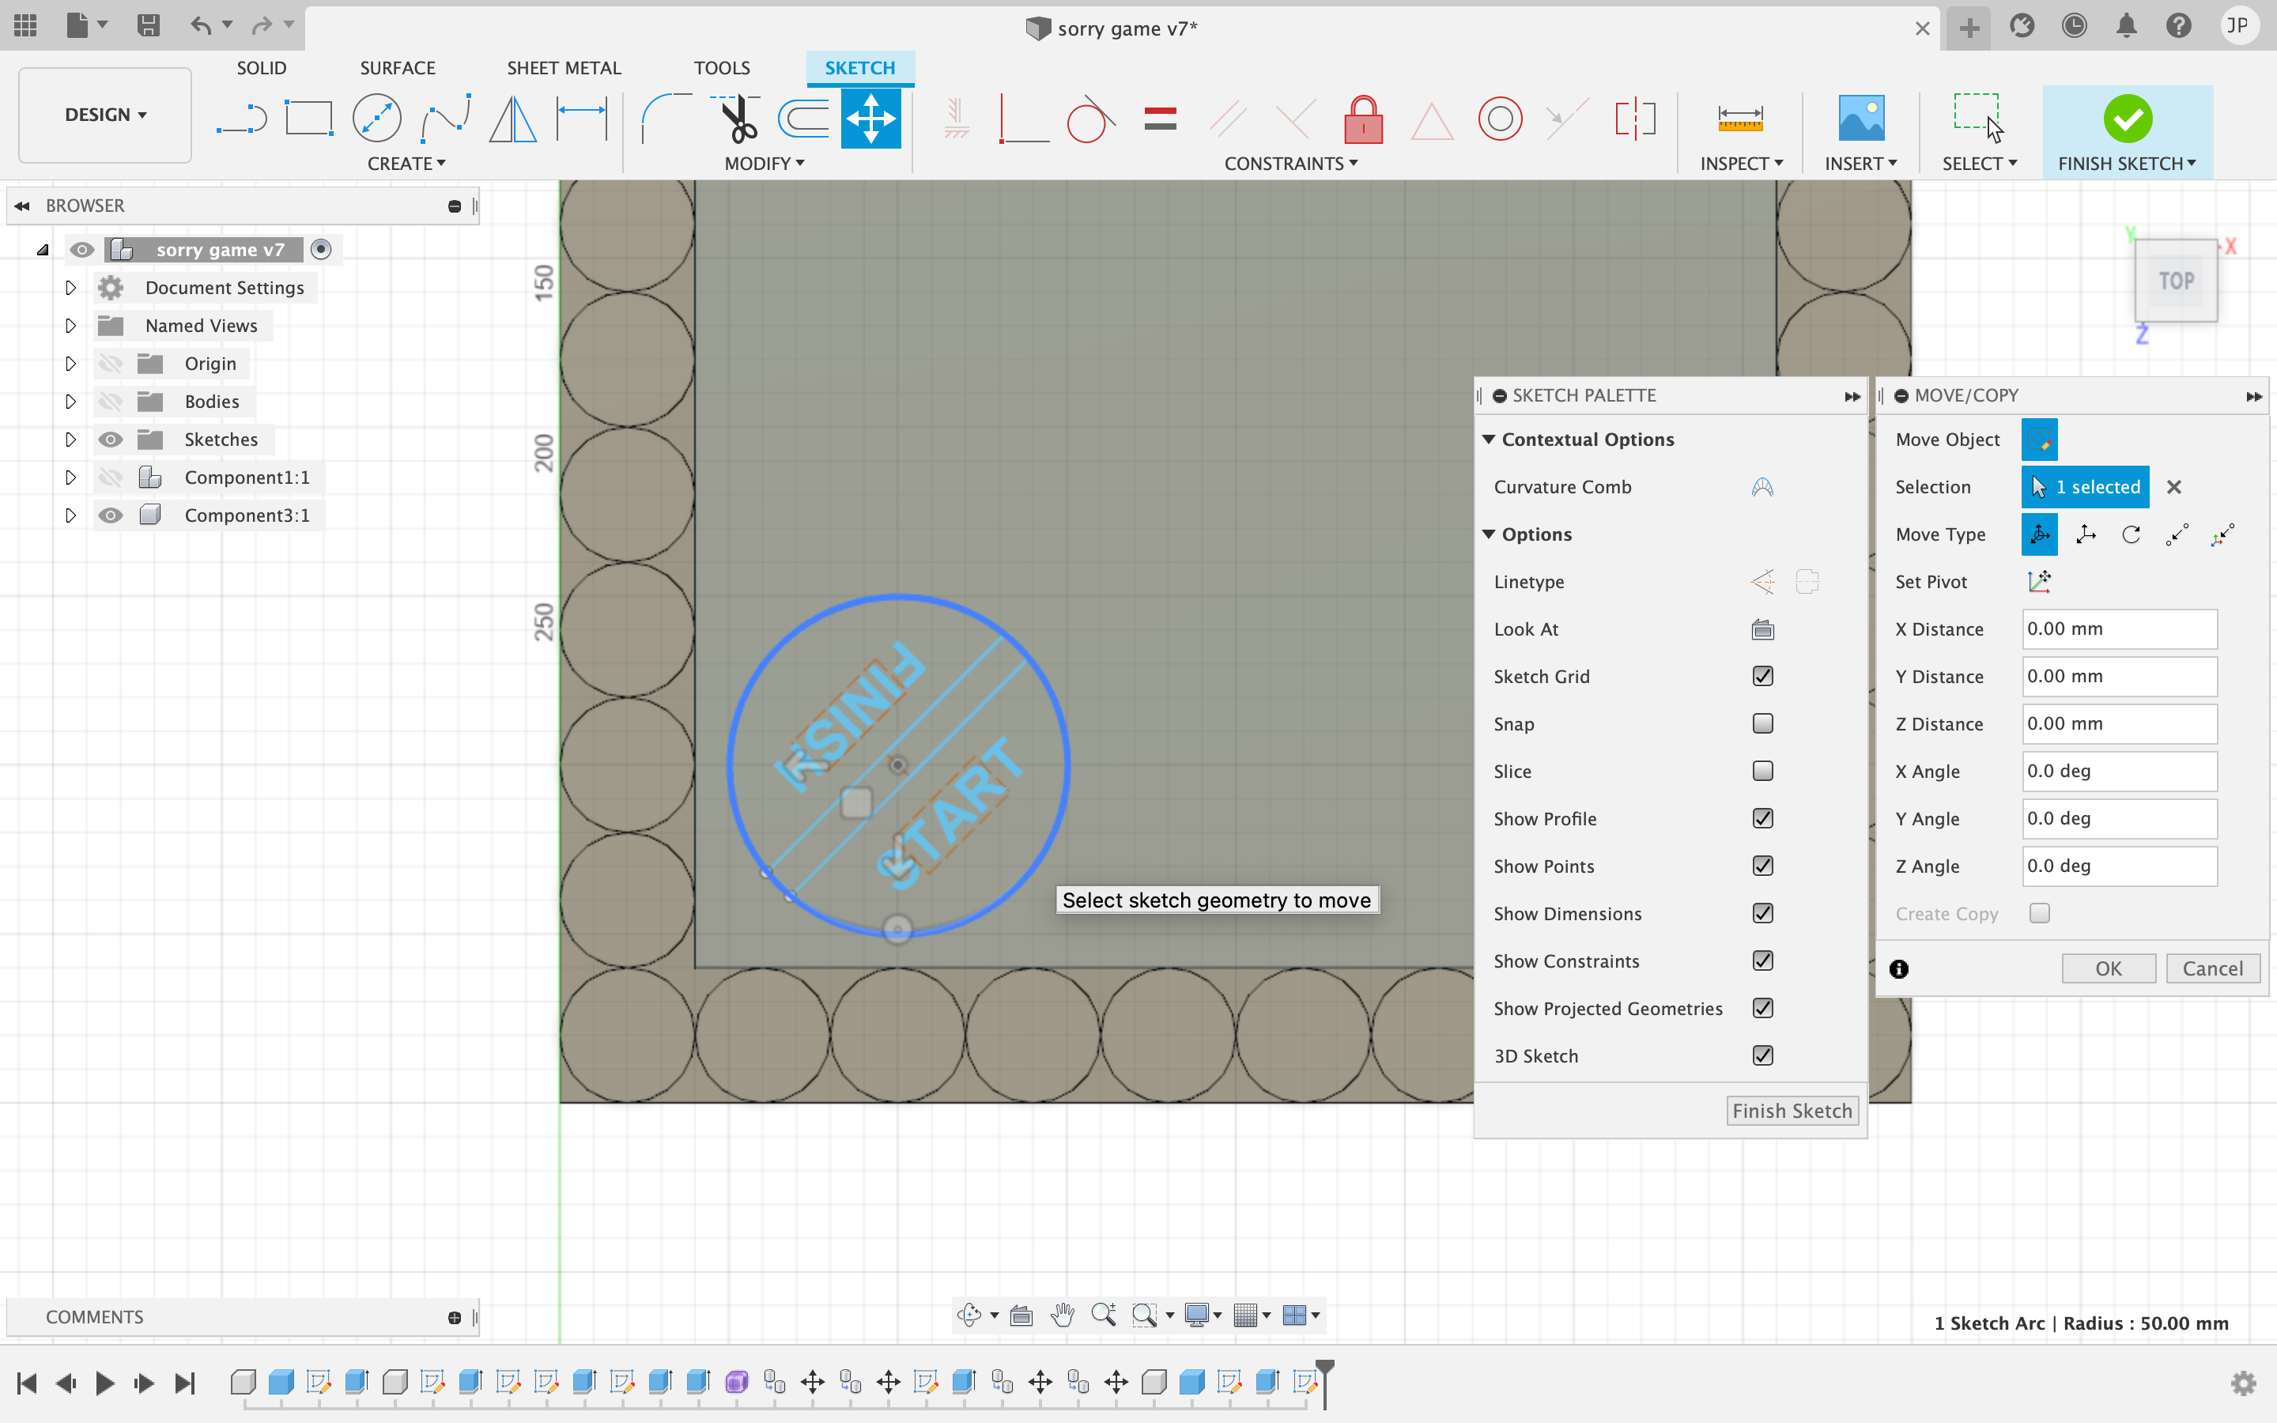Select the Trim tool in MODIFY
Screen dimensions: 2277x1423
click(x=736, y=116)
